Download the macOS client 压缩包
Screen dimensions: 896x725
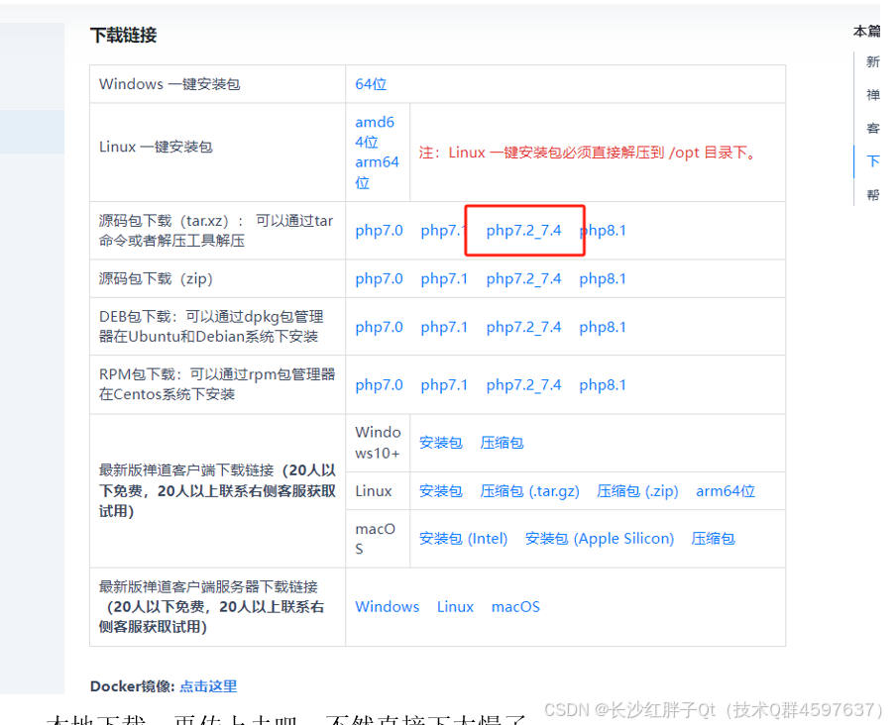tap(713, 539)
